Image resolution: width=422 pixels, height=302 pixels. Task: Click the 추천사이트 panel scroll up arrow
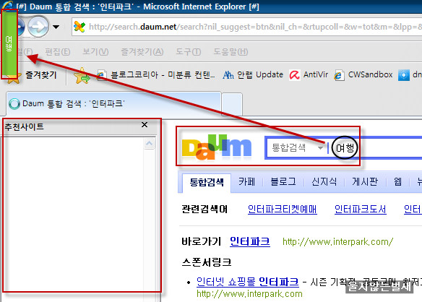[x=150, y=144]
